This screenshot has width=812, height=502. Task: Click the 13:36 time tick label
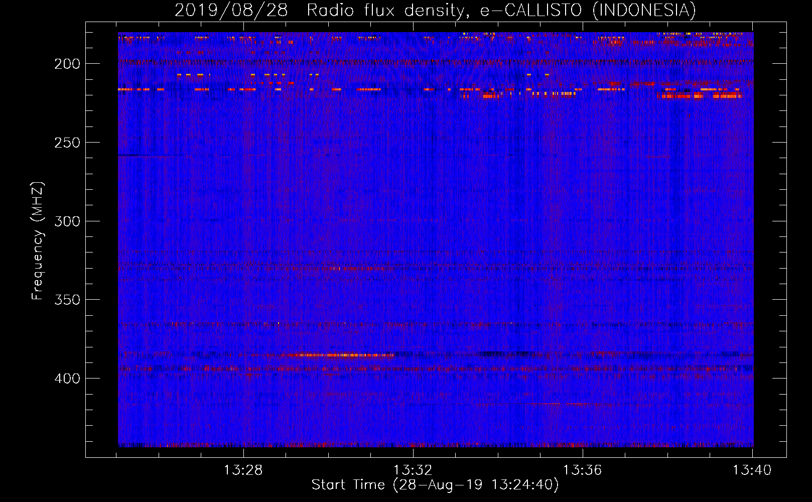582,470
